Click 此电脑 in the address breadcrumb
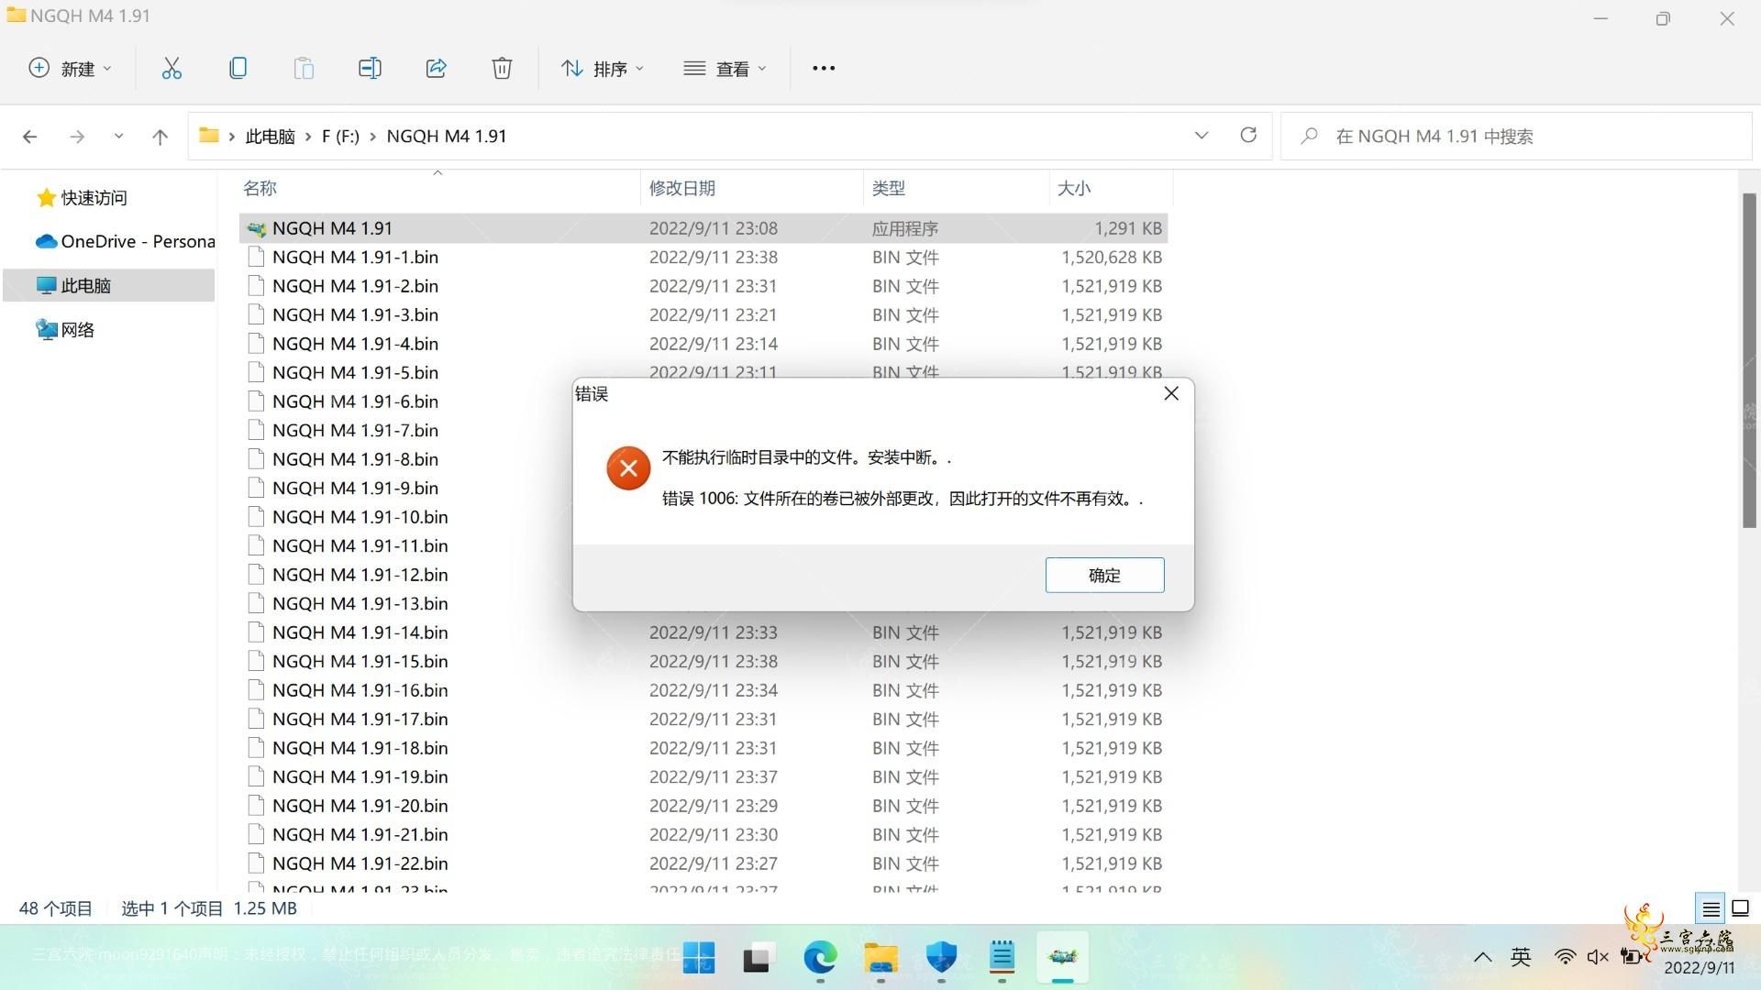The image size is (1761, 990). point(270,137)
